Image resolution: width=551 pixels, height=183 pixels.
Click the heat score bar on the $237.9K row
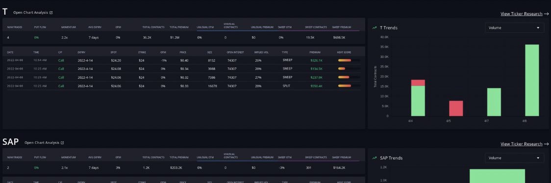coord(349,77)
